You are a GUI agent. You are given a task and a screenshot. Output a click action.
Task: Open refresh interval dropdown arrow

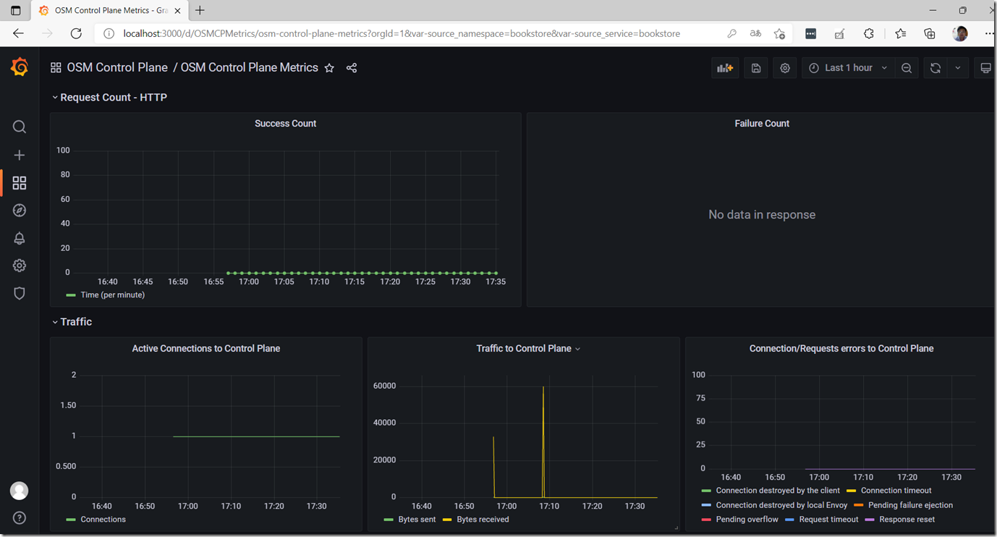click(x=958, y=68)
